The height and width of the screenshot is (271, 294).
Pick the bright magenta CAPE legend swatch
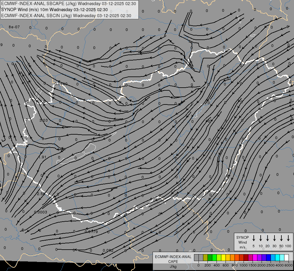coord(255,257)
